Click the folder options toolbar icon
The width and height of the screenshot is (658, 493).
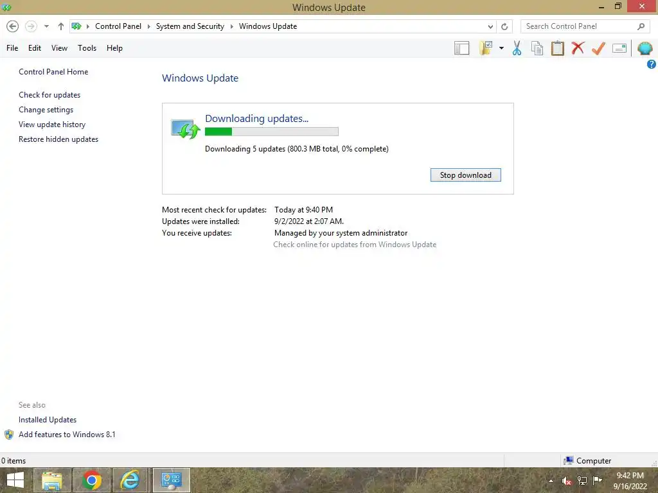pos(486,48)
